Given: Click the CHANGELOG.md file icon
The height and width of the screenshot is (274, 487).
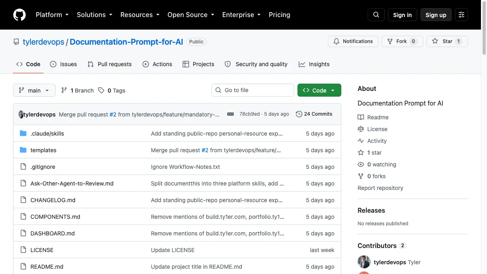Looking at the screenshot, I should tap(23, 200).
